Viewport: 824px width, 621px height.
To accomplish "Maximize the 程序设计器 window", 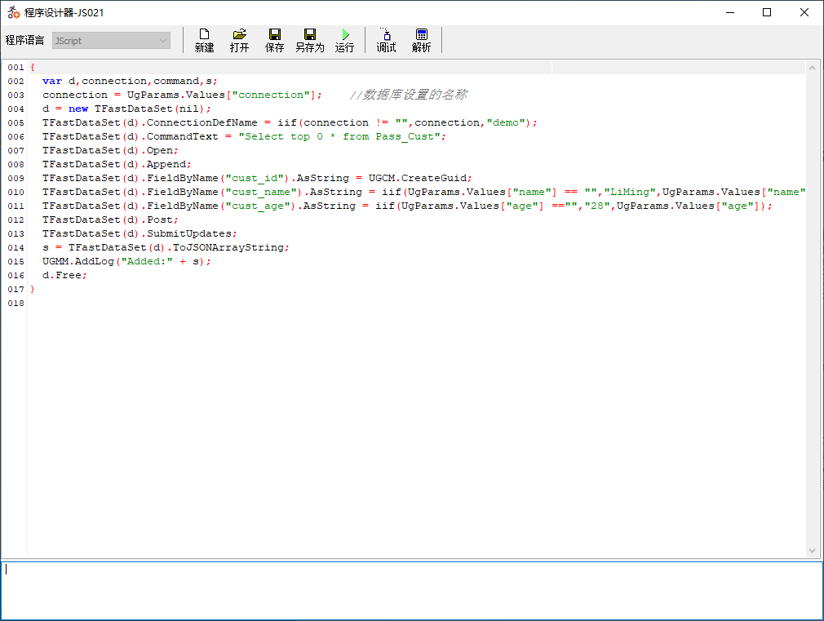I will click(x=767, y=12).
